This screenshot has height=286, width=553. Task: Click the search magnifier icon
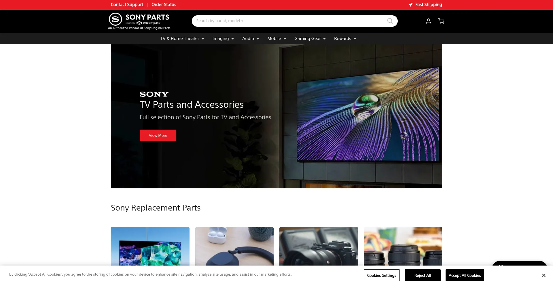pyautogui.click(x=390, y=21)
